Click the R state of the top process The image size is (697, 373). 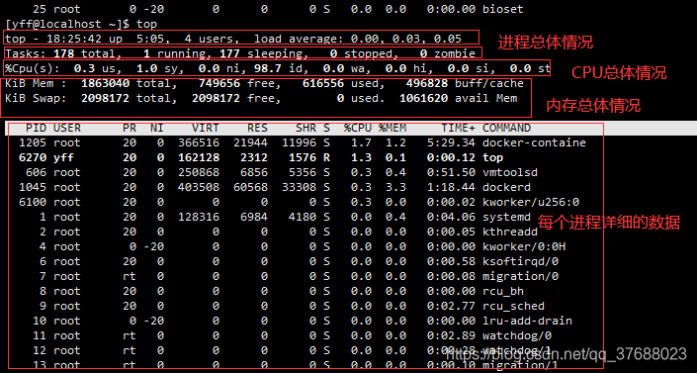(x=326, y=157)
